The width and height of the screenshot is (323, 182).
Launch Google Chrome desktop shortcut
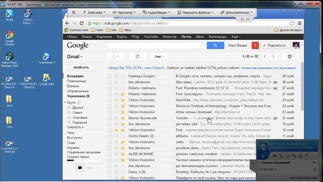[x=10, y=38]
